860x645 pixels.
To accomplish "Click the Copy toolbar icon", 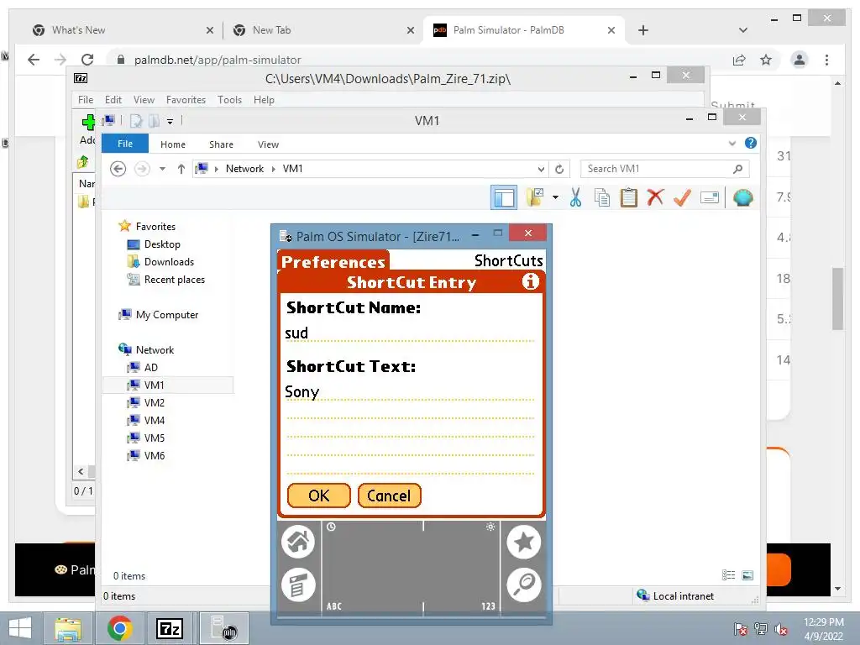I will 601,197.
